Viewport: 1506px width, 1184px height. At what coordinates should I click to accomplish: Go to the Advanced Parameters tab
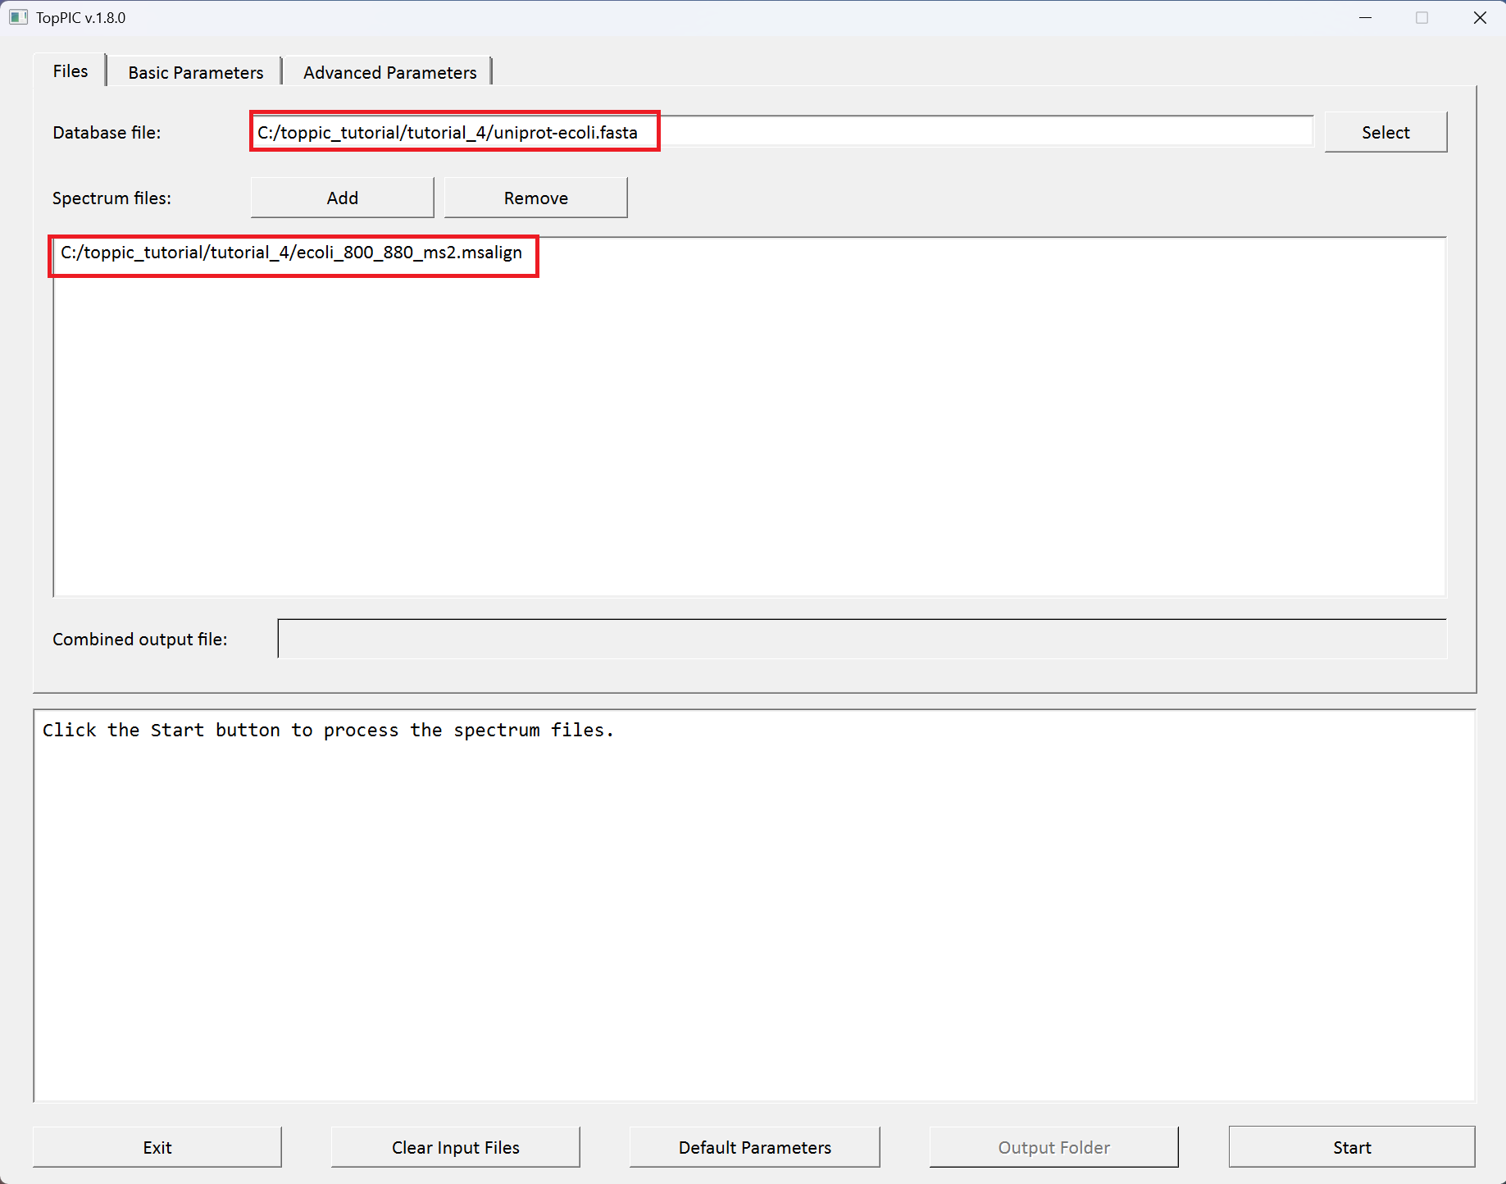click(x=389, y=72)
